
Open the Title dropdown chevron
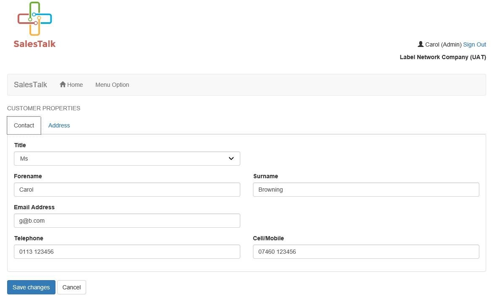coord(231,159)
